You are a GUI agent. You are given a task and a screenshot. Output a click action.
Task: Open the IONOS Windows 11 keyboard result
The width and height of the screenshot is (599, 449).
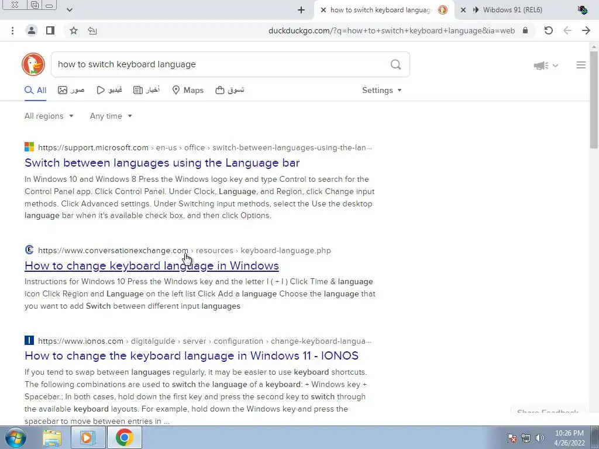click(x=191, y=355)
